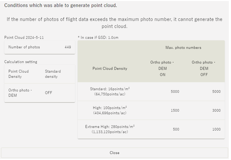
Task: Select the High 100points/m² table row
Action: 151,110
